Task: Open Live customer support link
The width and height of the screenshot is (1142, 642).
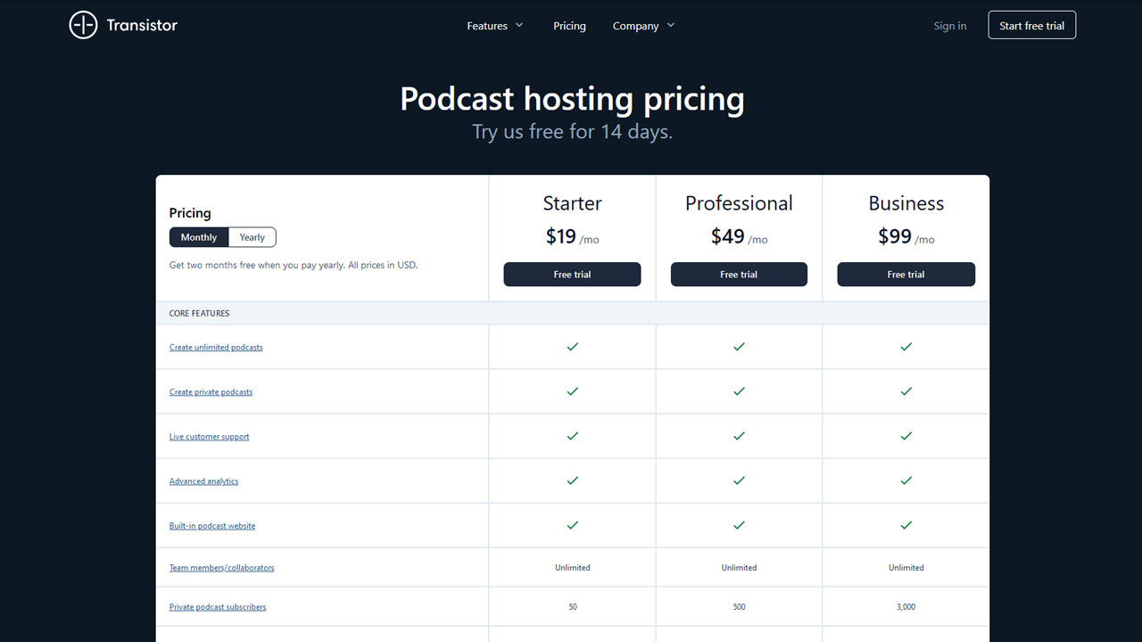Action: (209, 436)
